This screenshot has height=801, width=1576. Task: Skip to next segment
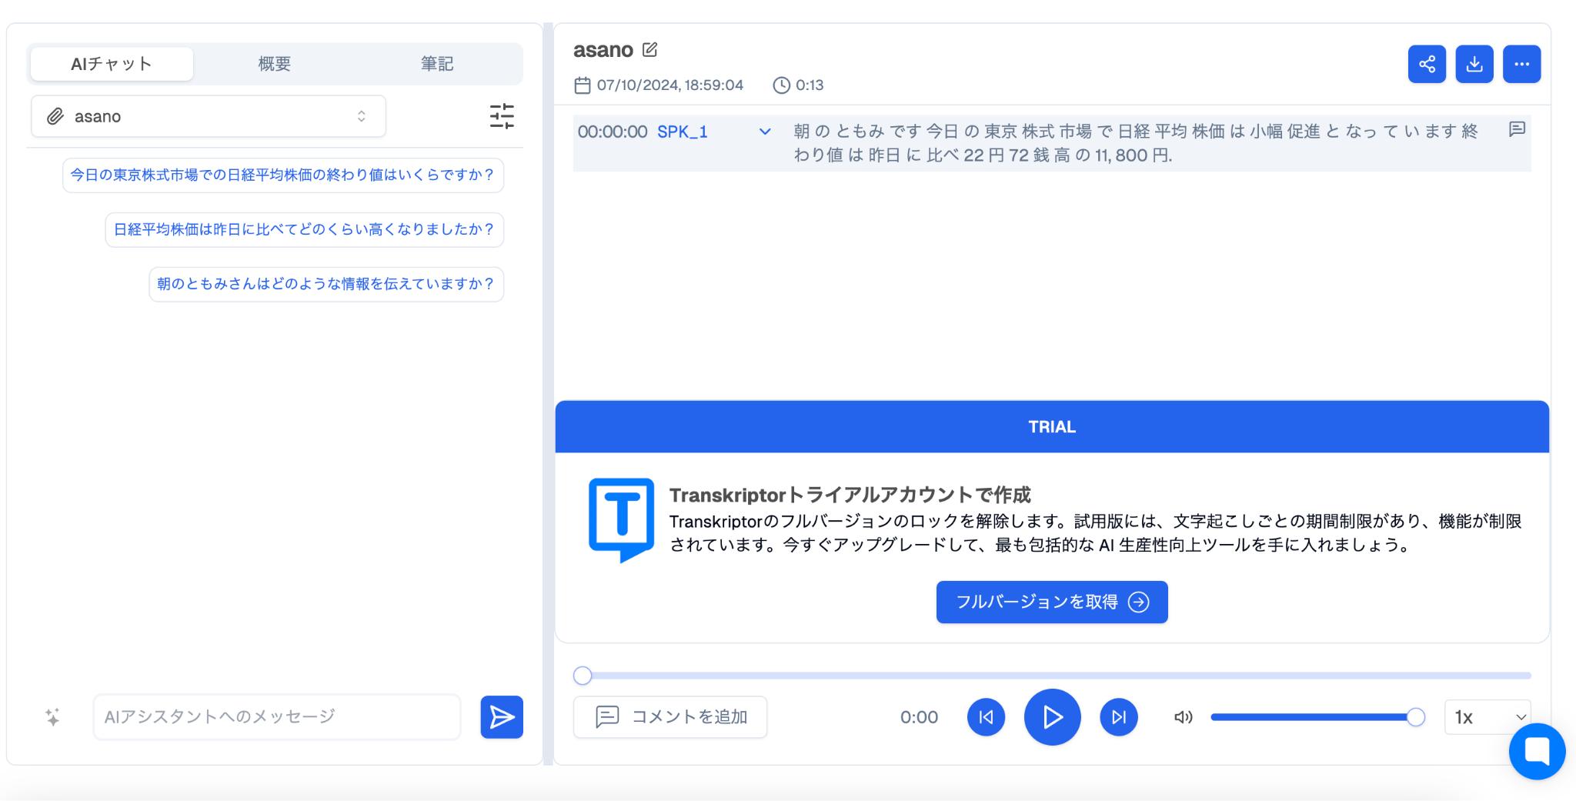coord(1119,717)
